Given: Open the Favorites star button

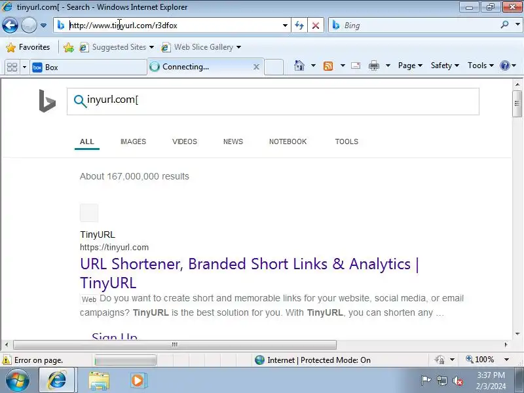Looking at the screenshot, I should (x=28, y=47).
